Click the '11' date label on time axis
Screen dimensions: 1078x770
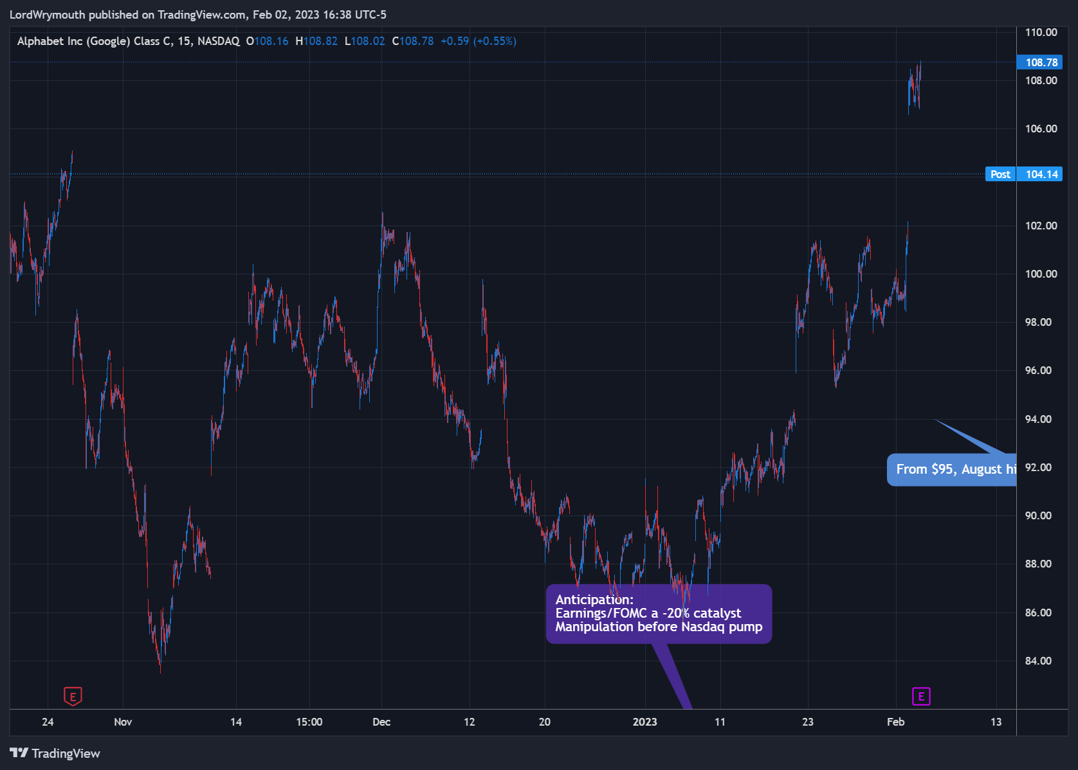[x=720, y=722]
